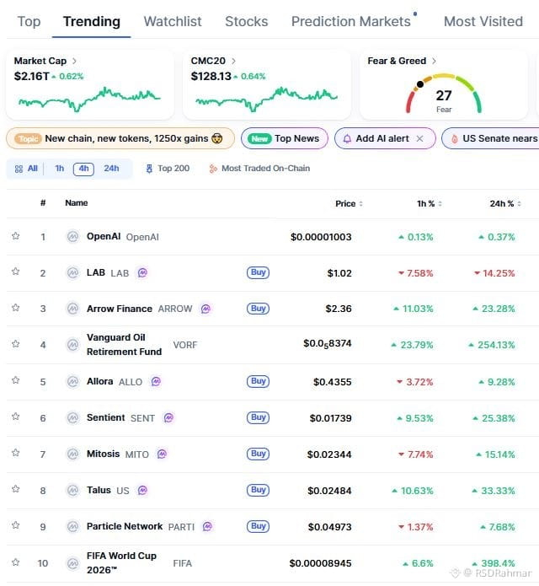Click the OpenAI coin logo icon
The image size is (539, 586).
coord(72,237)
